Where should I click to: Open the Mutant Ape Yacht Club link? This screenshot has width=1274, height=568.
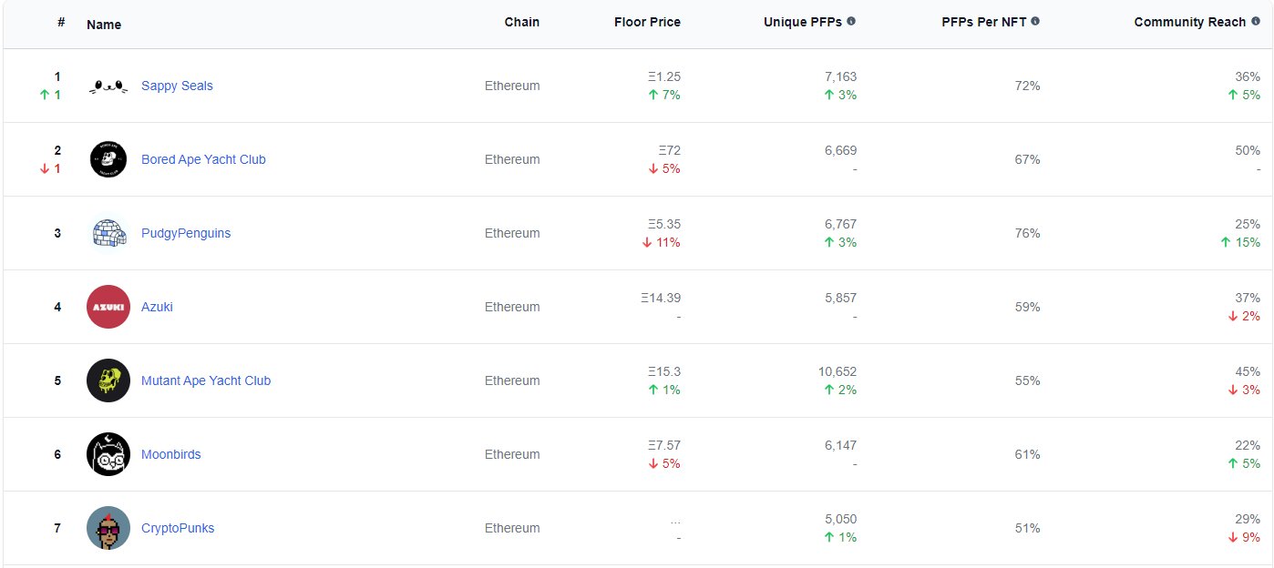(x=206, y=380)
